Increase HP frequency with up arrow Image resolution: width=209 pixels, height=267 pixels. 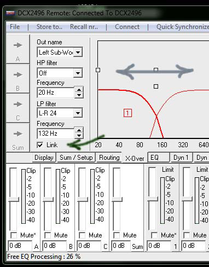click(x=79, y=90)
